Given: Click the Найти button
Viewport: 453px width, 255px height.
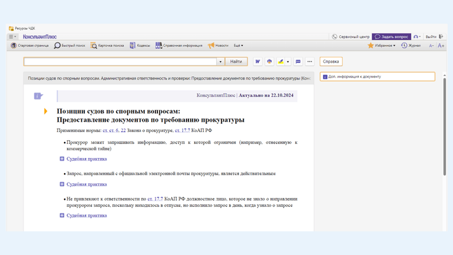Looking at the screenshot, I should point(236,62).
